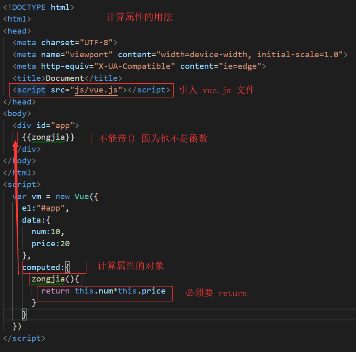Click the js/vue.js script source path
This screenshot has width=356, height=352.
(x=96, y=90)
